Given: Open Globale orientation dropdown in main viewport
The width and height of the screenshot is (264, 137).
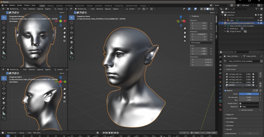Looking at the screenshot, I should pyautogui.click(x=132, y=9).
